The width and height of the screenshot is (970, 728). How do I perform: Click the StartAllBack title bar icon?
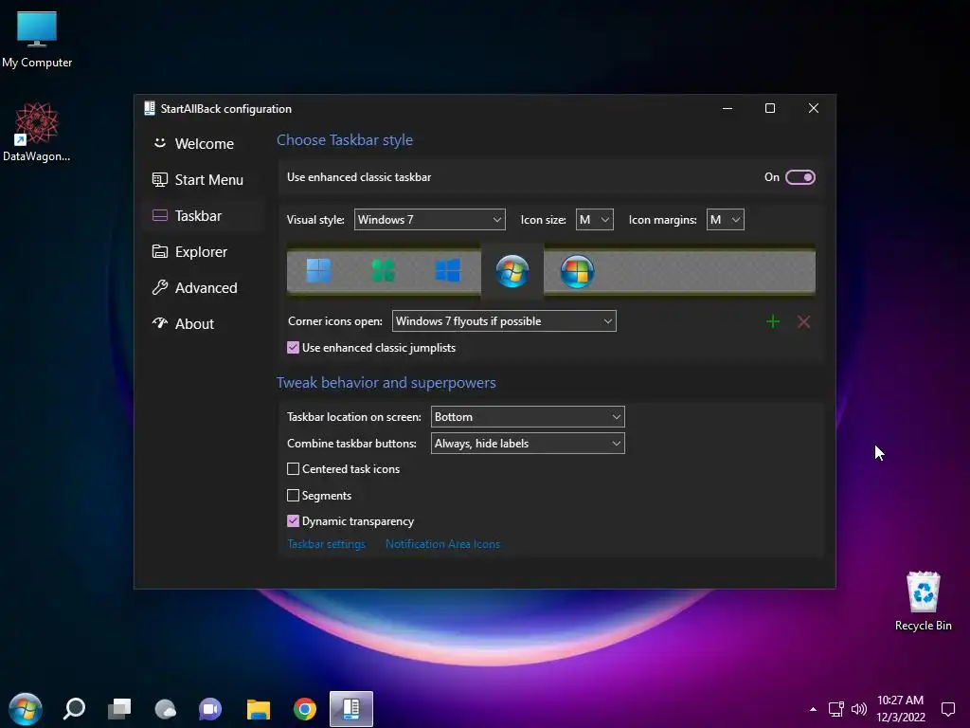149,108
